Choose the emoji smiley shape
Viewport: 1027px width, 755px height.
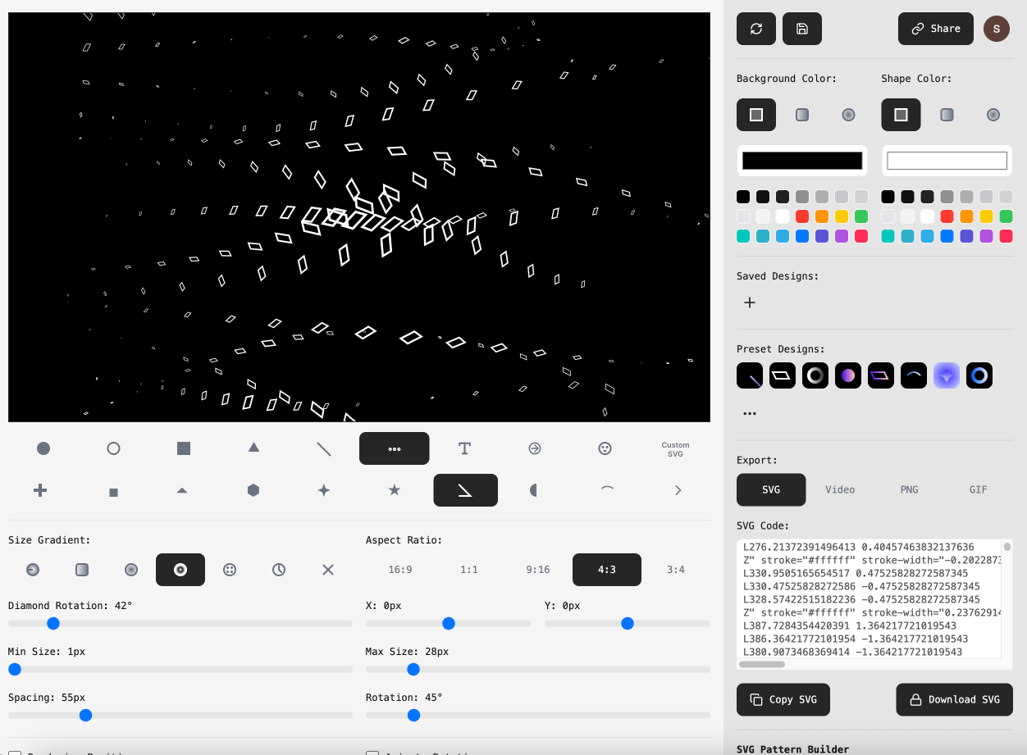click(605, 448)
